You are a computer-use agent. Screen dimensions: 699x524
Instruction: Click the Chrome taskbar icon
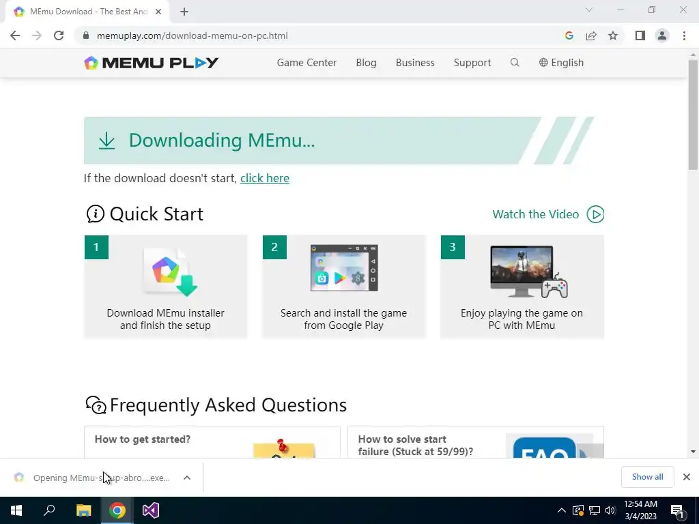[x=117, y=510]
